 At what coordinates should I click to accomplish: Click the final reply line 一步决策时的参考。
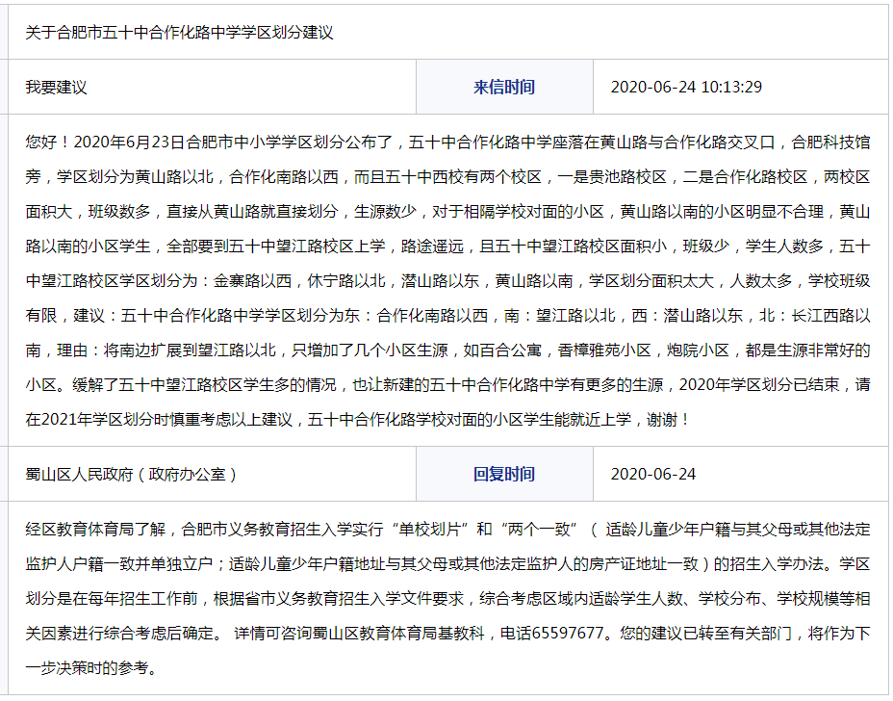pos(92,668)
